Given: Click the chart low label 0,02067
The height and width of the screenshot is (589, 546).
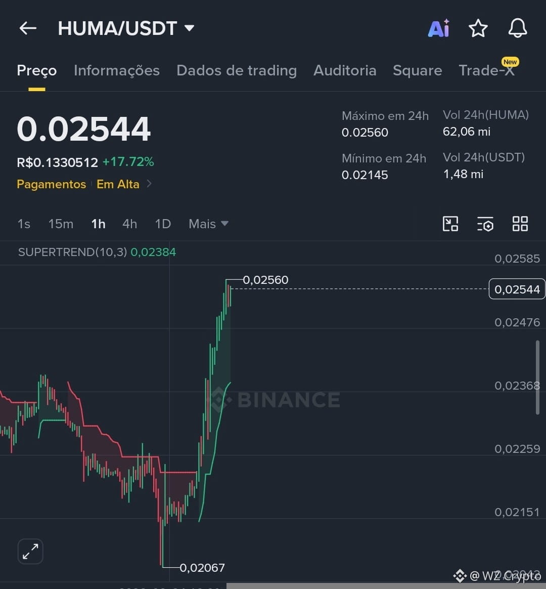Looking at the screenshot, I should (202, 568).
